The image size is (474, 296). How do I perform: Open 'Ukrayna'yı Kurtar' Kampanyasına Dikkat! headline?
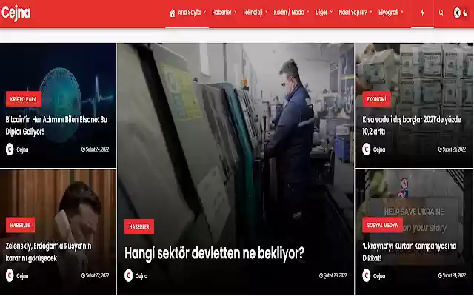pos(410,252)
